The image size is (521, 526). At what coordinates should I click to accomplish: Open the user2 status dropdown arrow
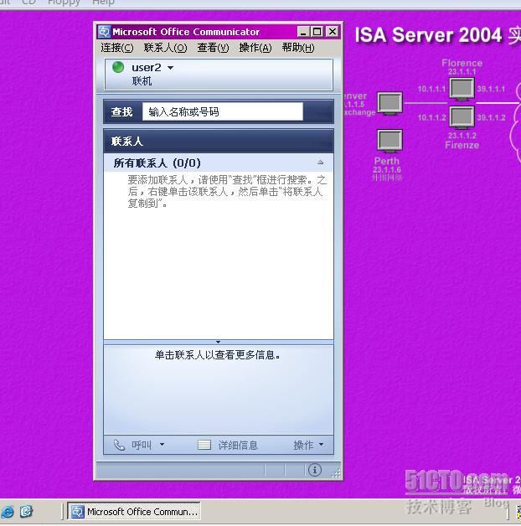(170, 68)
